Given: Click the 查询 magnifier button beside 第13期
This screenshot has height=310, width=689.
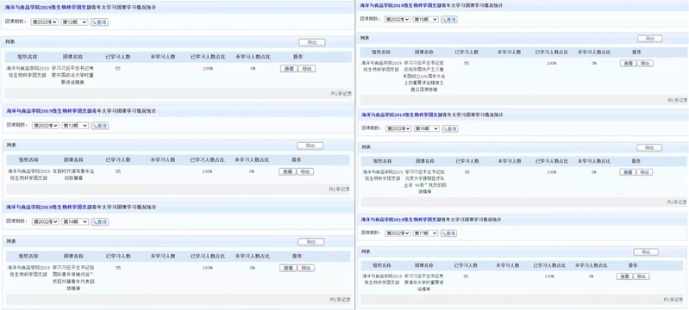Looking at the screenshot, I should coord(100,126).
